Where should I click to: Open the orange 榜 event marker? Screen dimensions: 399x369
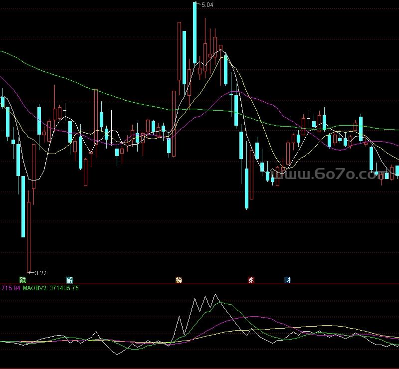click(x=179, y=280)
